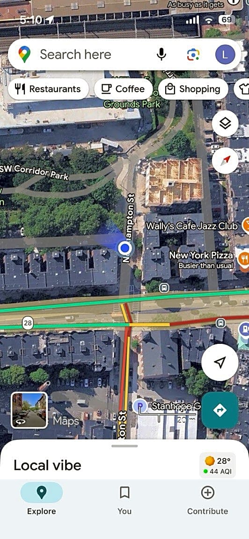Expand the Local vibe sheet handle
249x539 pixels.
[x=124, y=446]
